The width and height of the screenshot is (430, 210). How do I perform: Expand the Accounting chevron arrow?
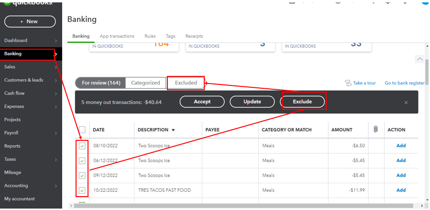(x=55, y=186)
